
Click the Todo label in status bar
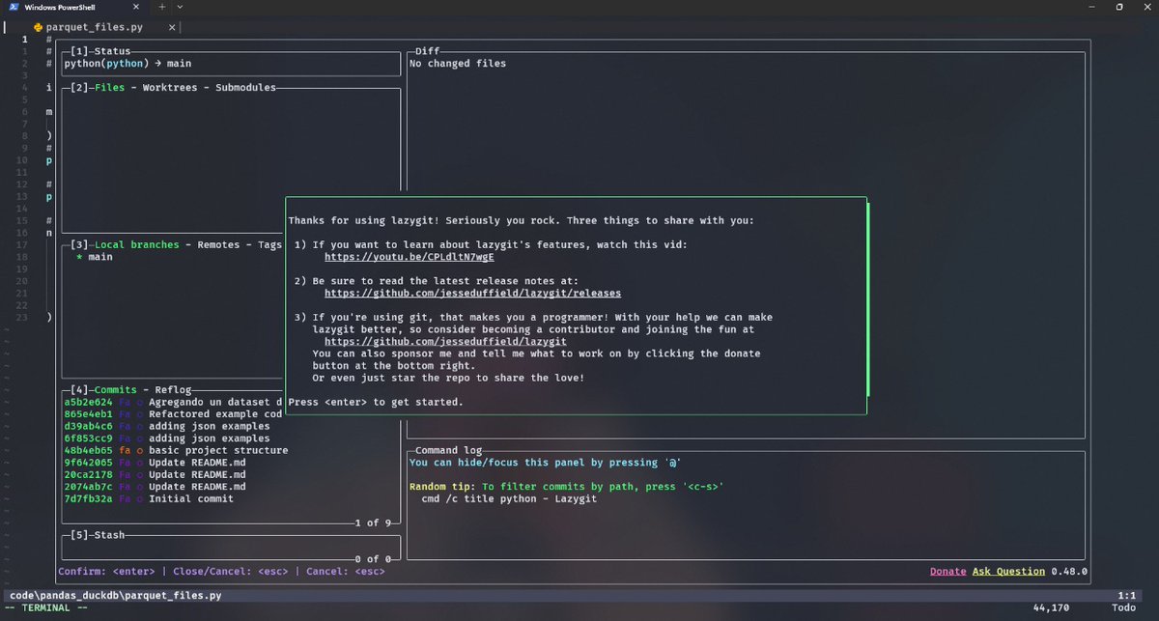pos(1123,607)
